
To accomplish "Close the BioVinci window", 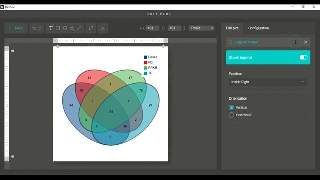I will (x=314, y=7).
